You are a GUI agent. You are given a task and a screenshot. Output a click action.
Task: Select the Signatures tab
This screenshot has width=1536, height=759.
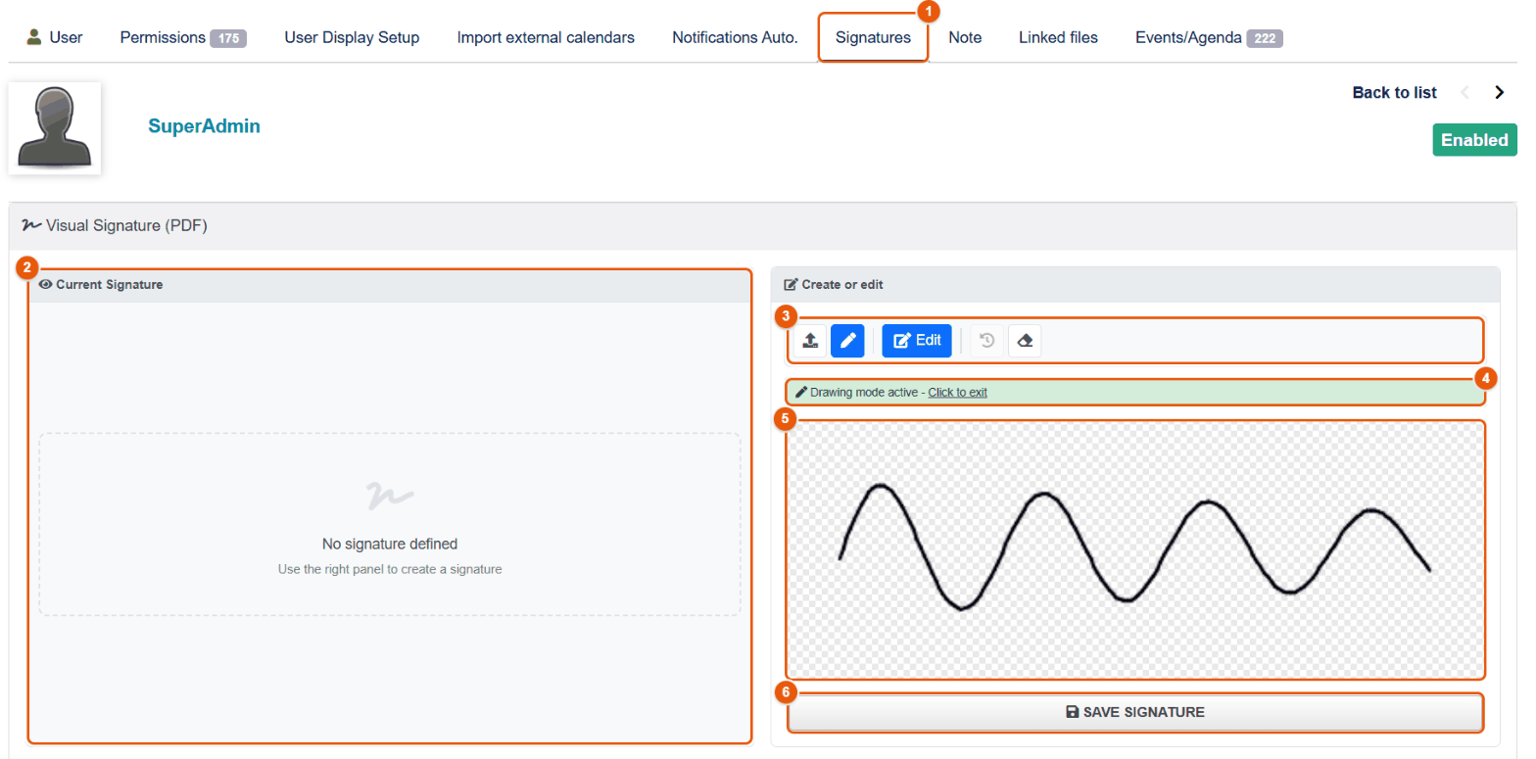point(873,37)
